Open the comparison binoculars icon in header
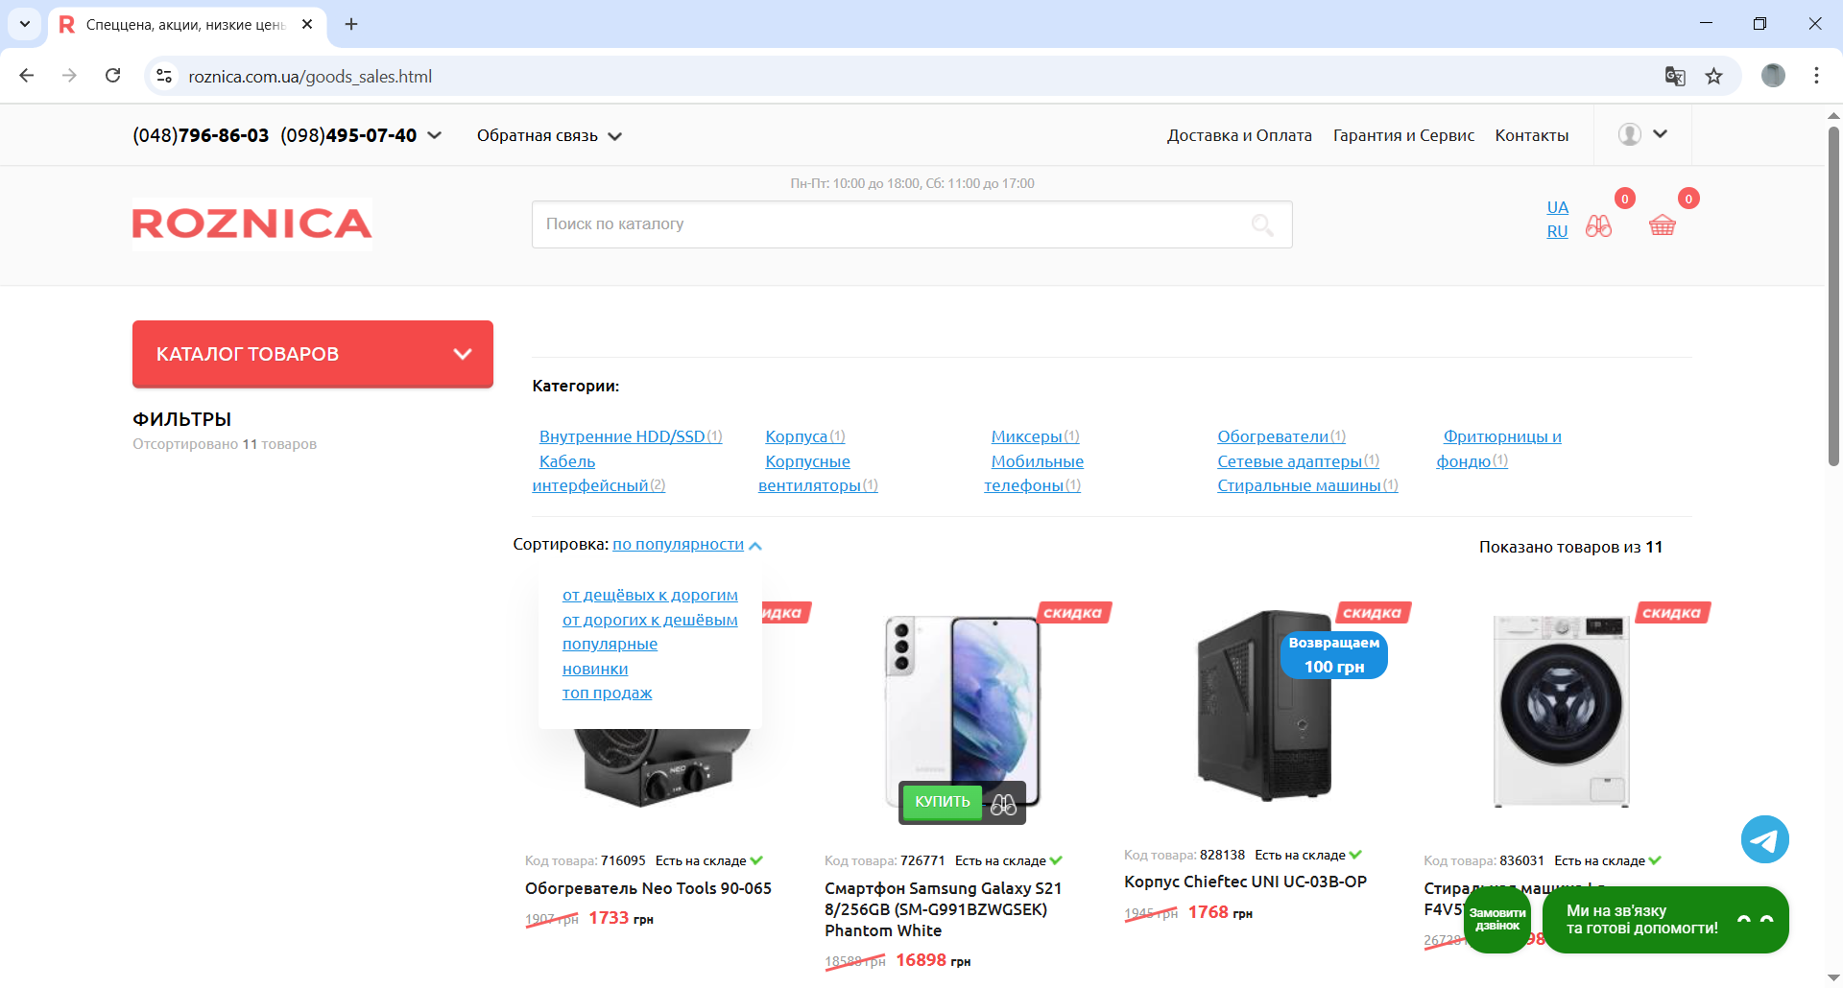This screenshot has width=1843, height=988. coord(1598,226)
